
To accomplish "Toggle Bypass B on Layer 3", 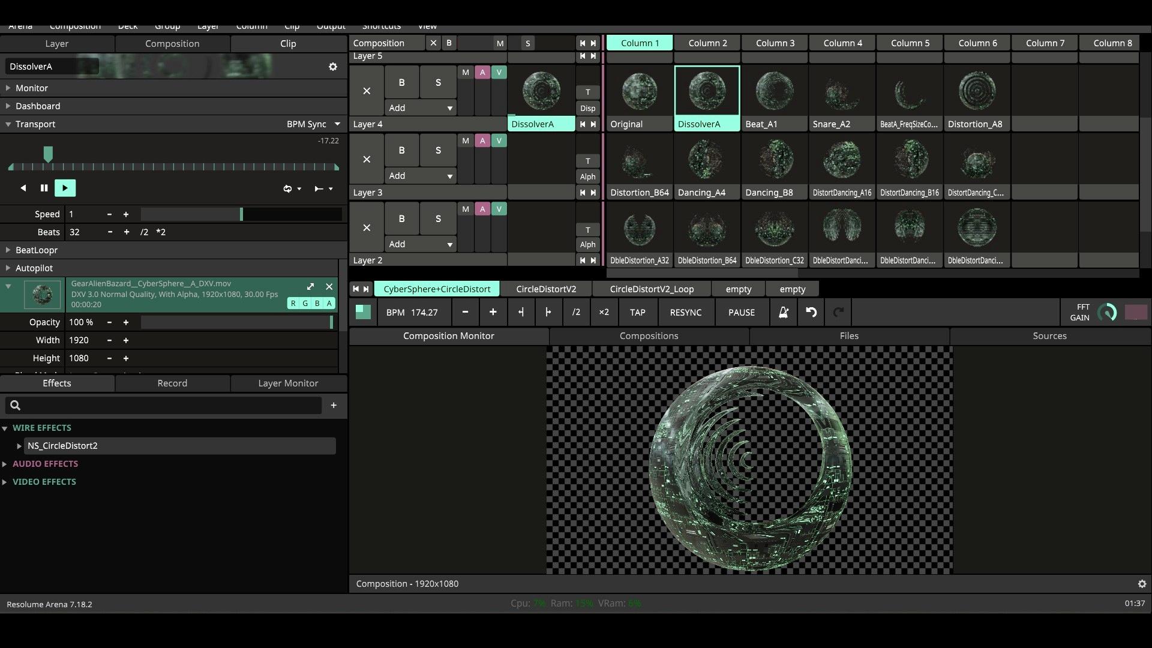I will pos(401,151).
